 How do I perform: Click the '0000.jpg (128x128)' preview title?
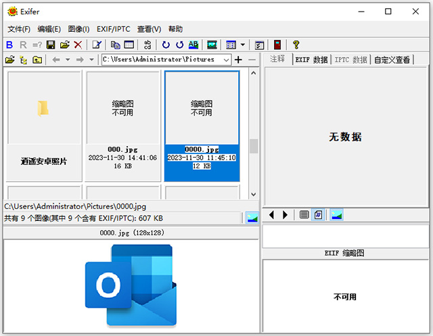[x=132, y=233]
